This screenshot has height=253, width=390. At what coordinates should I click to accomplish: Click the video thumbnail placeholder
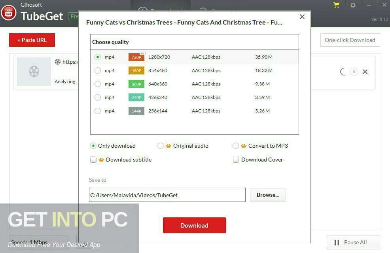point(34,72)
